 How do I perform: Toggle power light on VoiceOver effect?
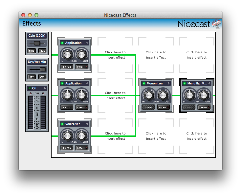[62, 124]
